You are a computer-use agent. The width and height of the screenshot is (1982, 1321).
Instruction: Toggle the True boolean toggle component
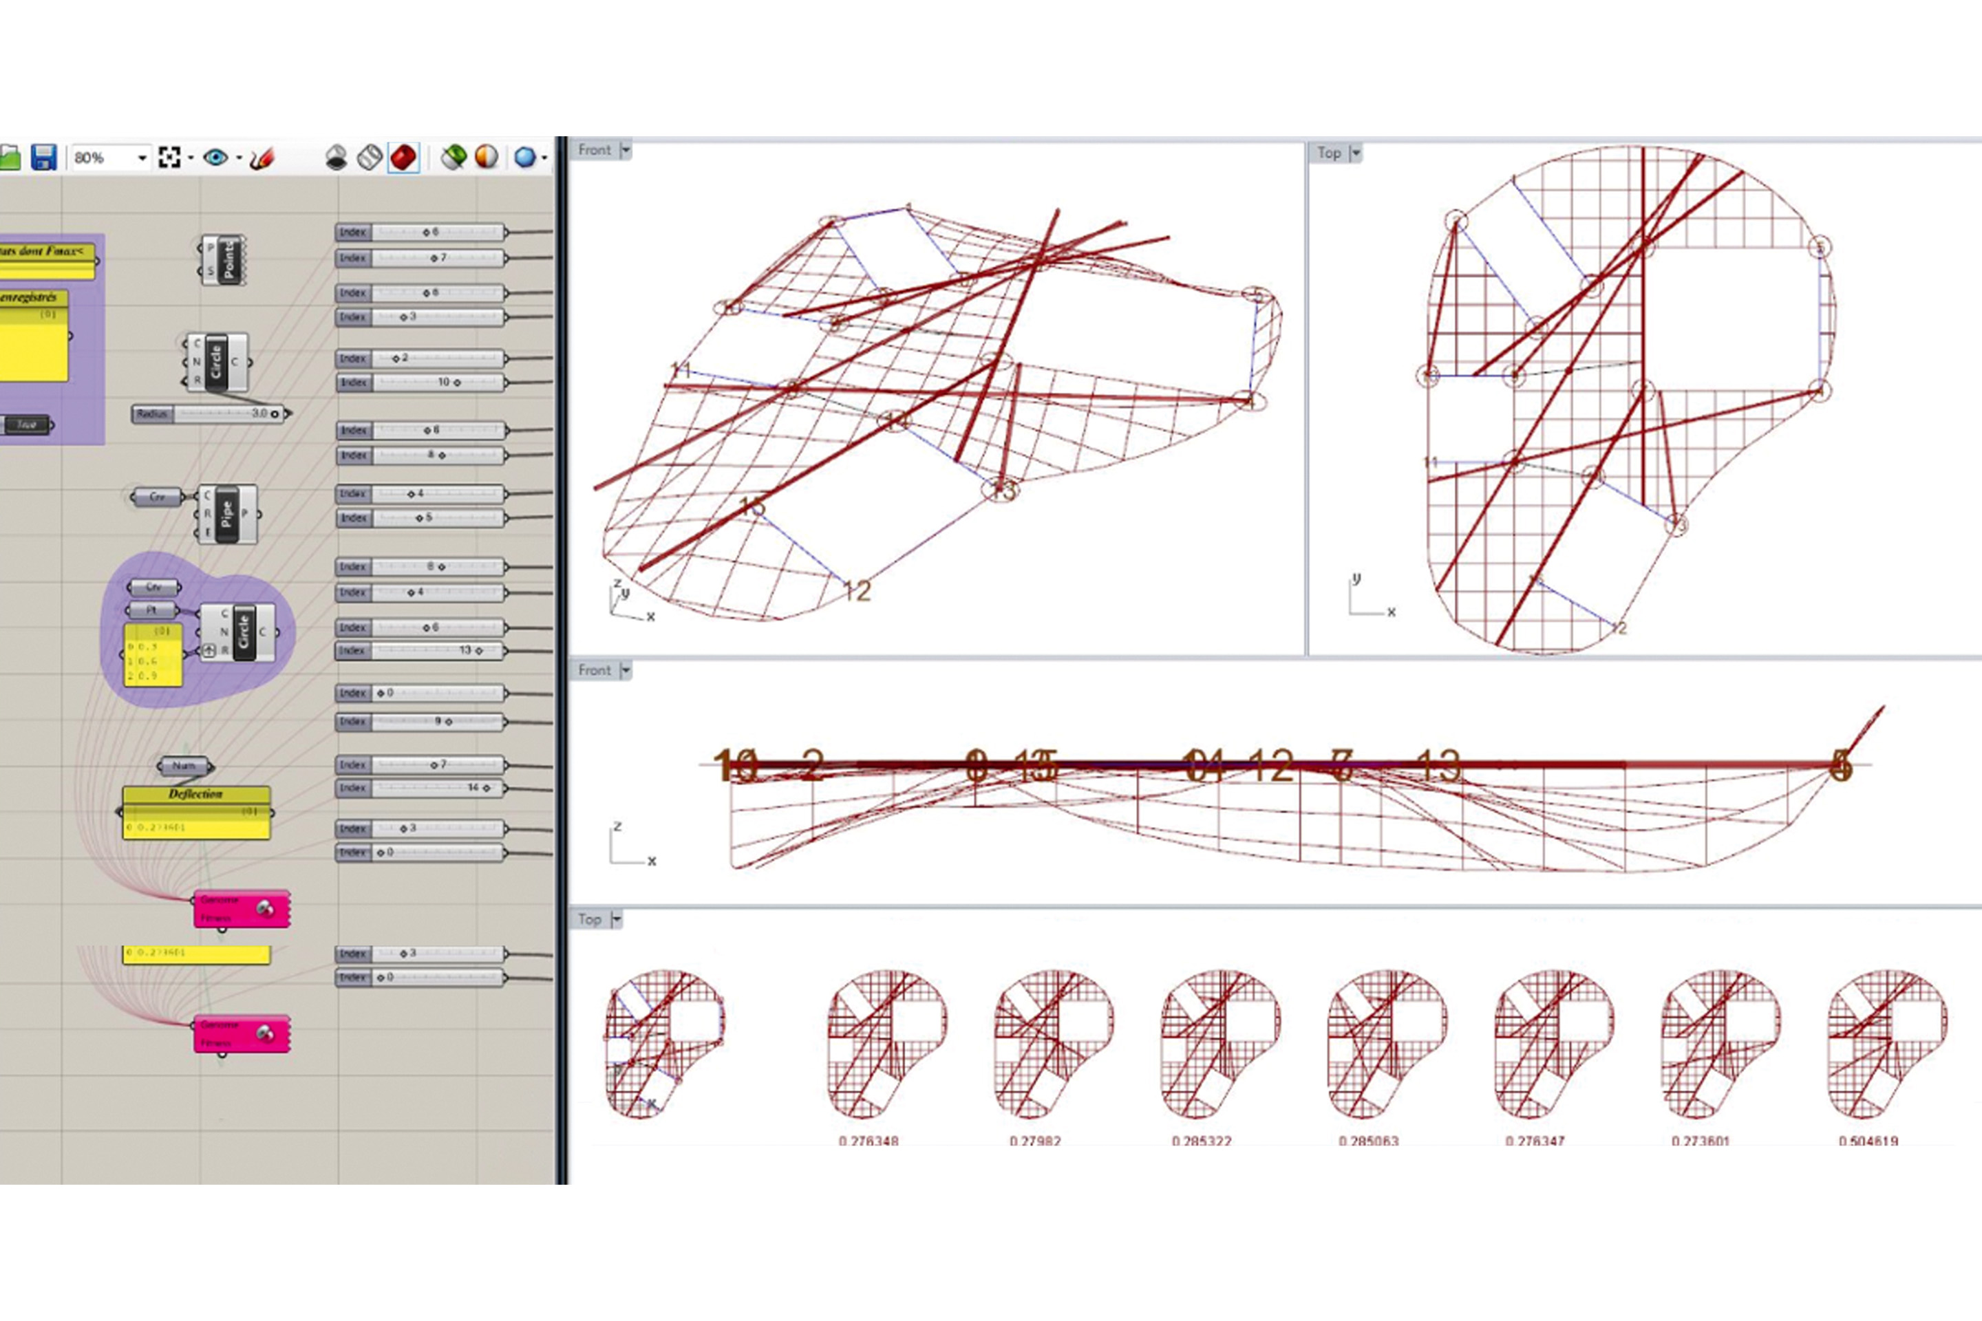(27, 425)
